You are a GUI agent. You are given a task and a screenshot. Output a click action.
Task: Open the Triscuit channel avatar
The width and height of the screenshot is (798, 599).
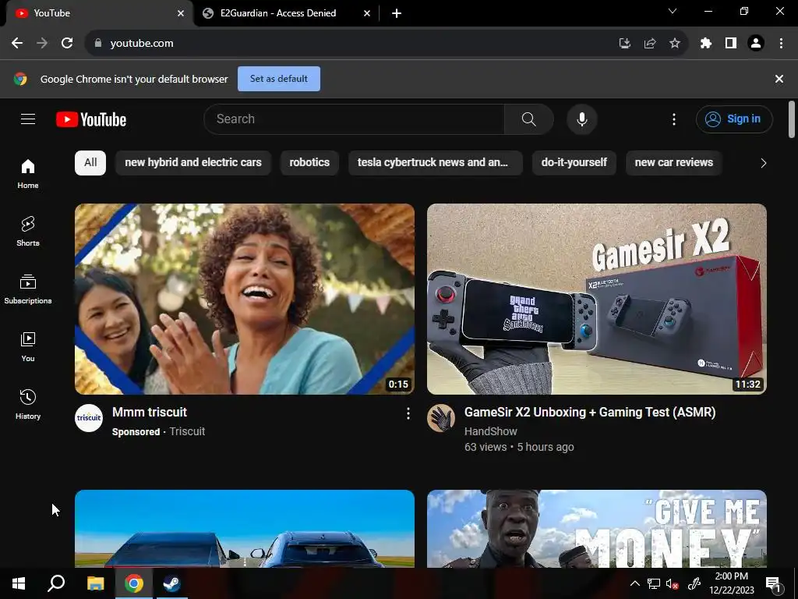click(89, 418)
